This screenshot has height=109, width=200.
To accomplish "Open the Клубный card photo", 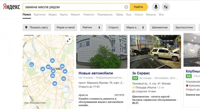I will [x=192, y=50].
